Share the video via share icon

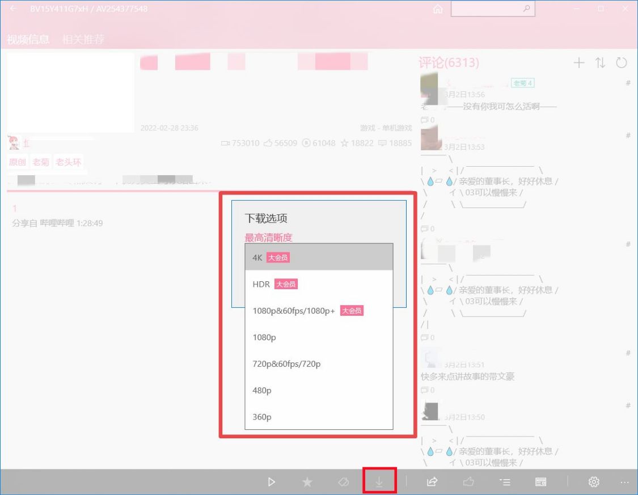pyautogui.click(x=432, y=482)
